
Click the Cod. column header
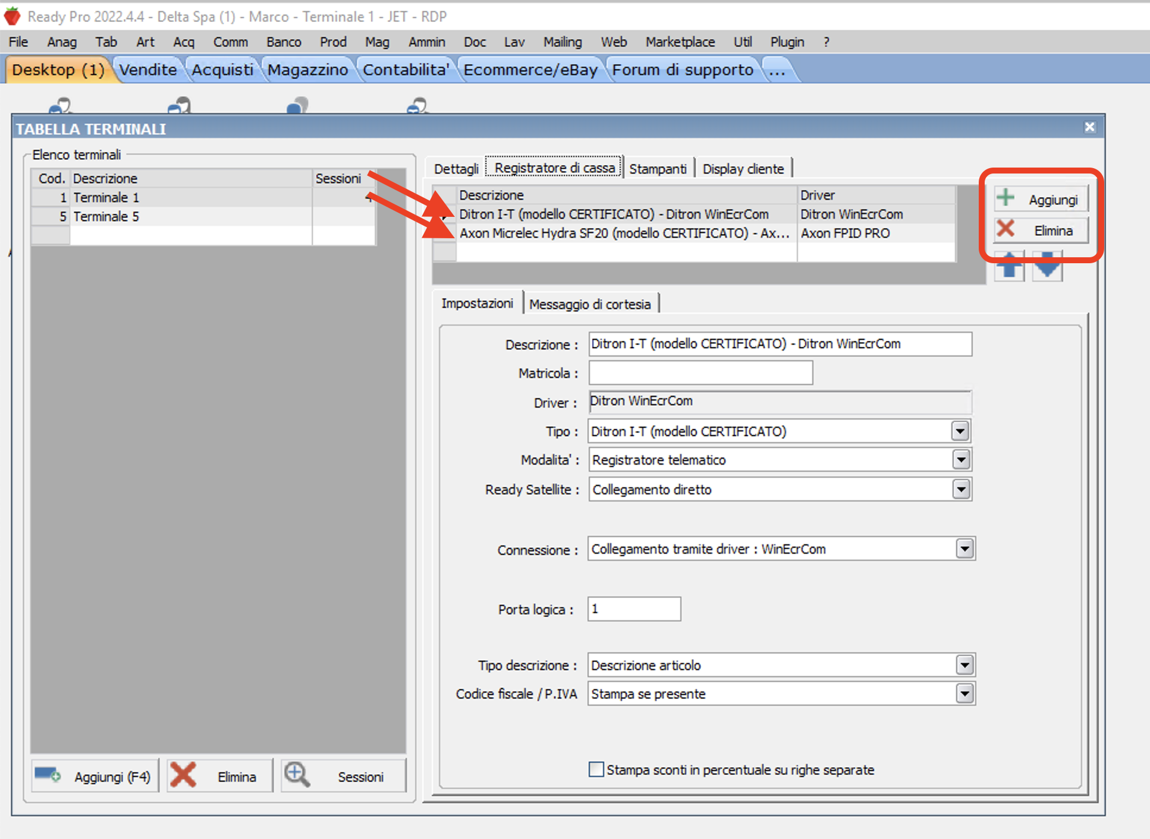51,178
